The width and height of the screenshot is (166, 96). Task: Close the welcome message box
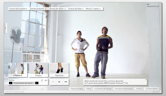pyautogui.click(x=146, y=80)
